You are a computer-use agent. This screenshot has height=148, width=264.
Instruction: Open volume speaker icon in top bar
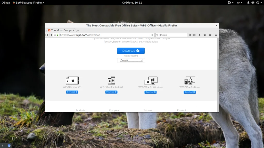[253, 3]
